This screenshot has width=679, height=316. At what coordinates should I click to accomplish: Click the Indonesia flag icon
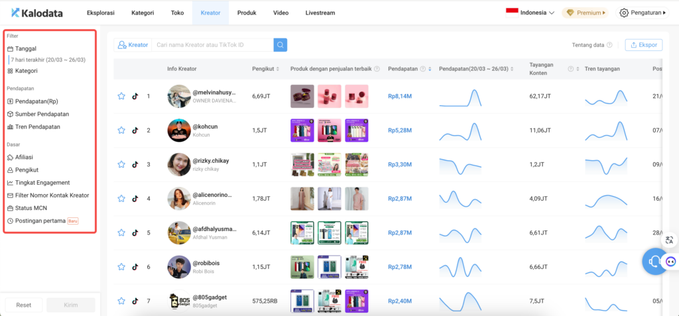[512, 13]
